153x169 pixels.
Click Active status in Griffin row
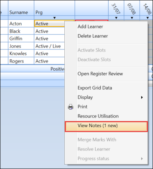(49, 39)
